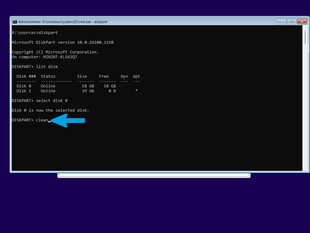Click the list disk command line
Image resolution: width=310 pixels, height=233 pixels.
35,66
